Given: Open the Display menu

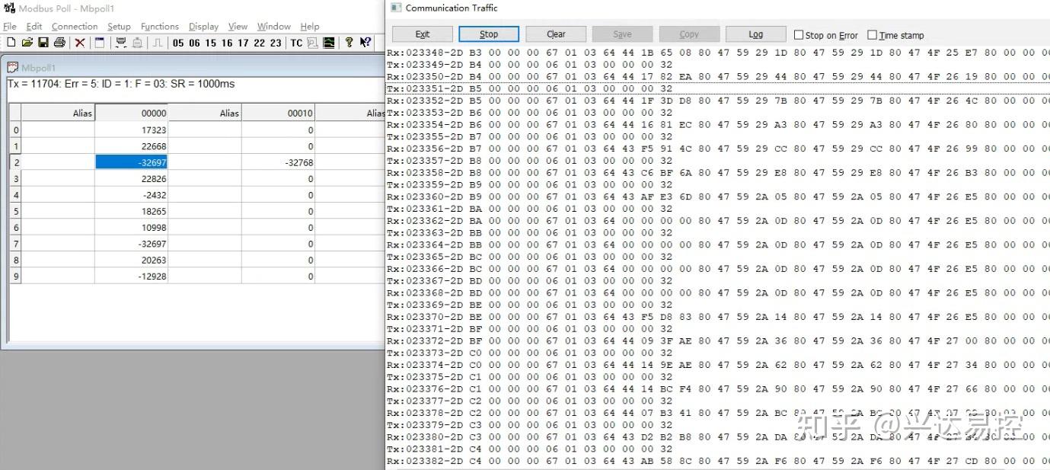Looking at the screenshot, I should coord(203,26).
